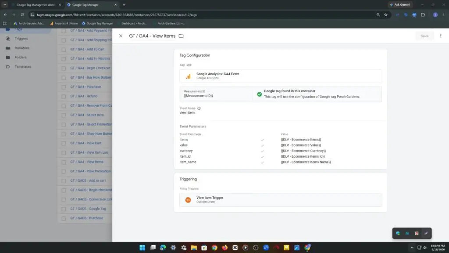Open the Chrome profile avatar
Image resolution: width=449 pixels, height=253 pixels.
point(435,14)
